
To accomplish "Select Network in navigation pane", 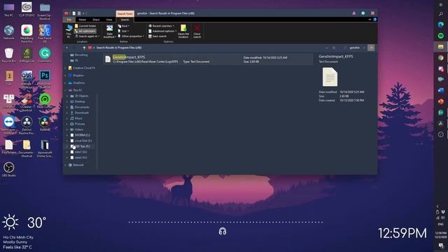I will tap(76, 165).
